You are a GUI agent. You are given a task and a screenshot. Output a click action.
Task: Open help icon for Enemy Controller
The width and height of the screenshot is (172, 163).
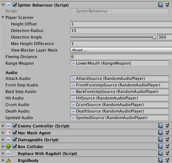160,126
